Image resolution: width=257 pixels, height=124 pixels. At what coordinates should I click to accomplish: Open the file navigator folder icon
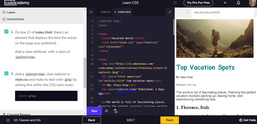click(91, 12)
